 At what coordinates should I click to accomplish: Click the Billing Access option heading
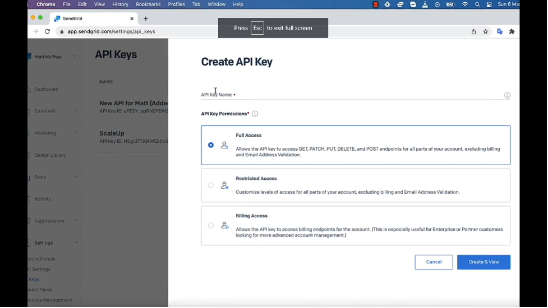click(x=252, y=216)
